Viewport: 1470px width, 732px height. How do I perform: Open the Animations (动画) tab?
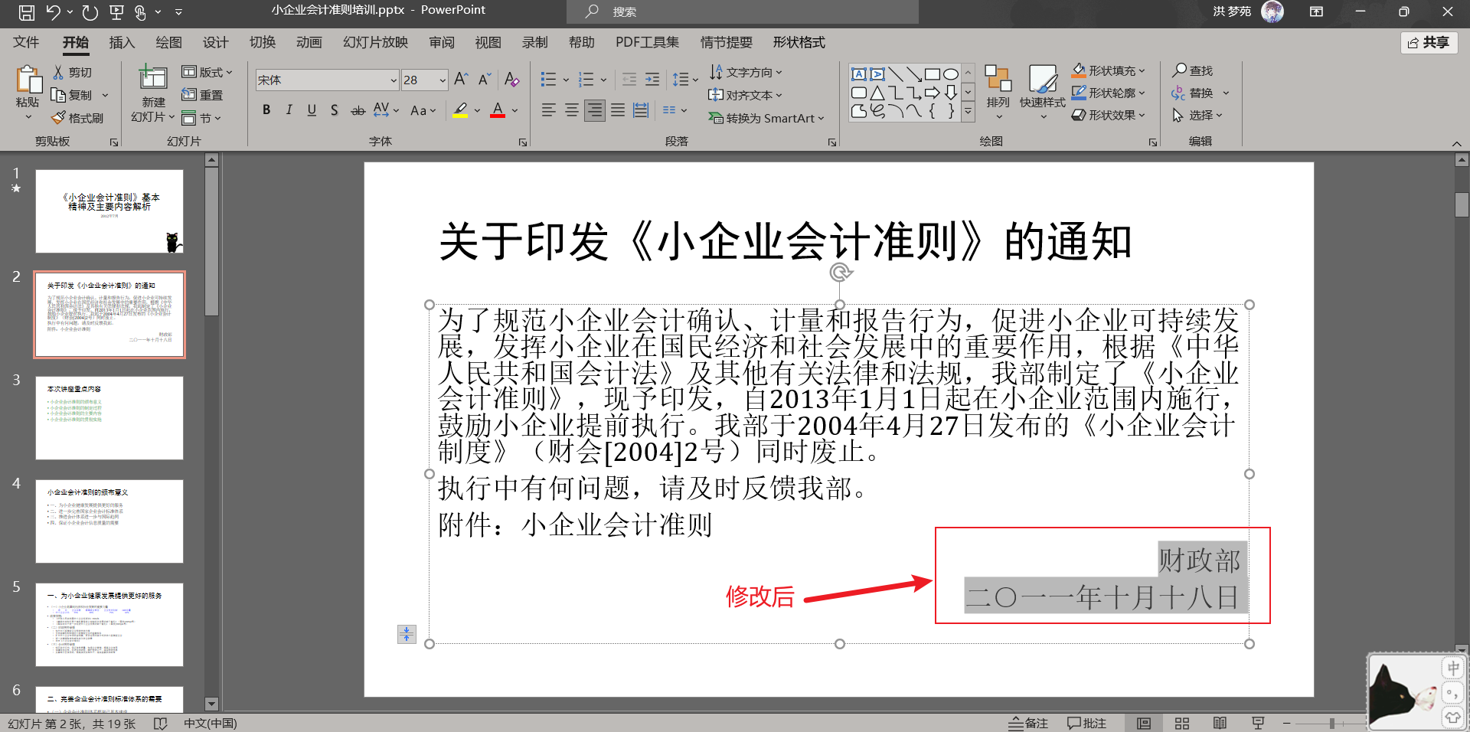coord(309,42)
